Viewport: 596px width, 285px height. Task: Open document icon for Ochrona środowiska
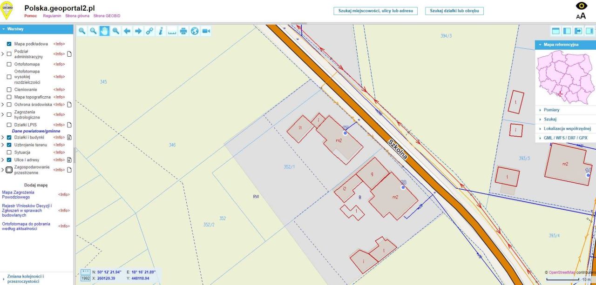[69, 105]
